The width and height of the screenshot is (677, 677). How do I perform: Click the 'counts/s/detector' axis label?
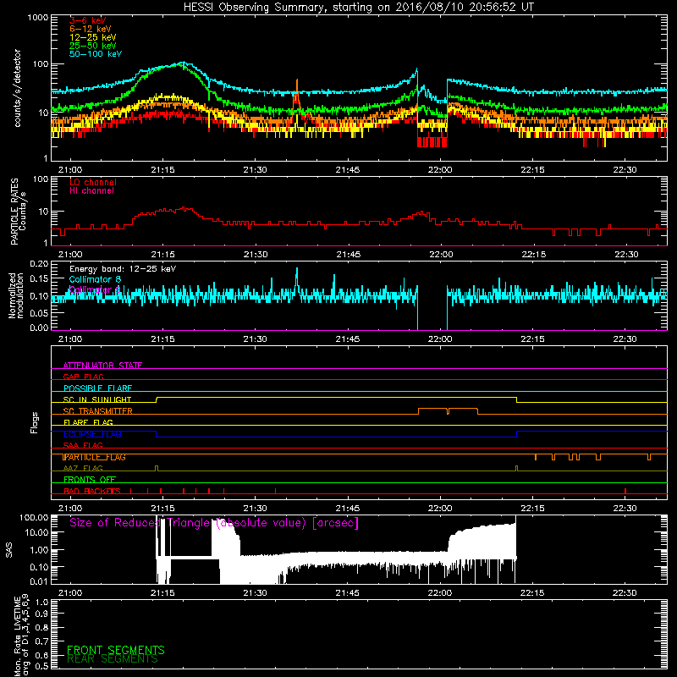point(18,88)
